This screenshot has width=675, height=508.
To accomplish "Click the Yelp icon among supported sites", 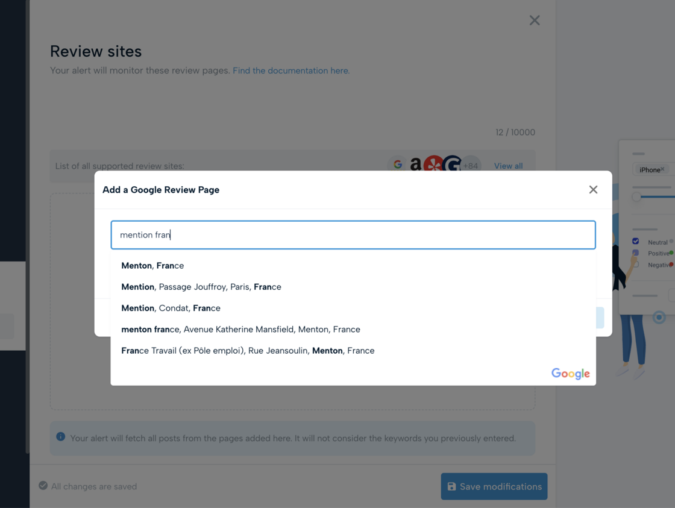I will coord(433,165).
